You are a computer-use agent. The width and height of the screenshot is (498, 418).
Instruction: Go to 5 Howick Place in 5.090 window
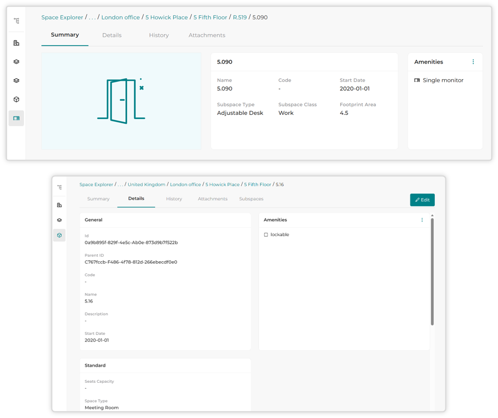(x=167, y=18)
